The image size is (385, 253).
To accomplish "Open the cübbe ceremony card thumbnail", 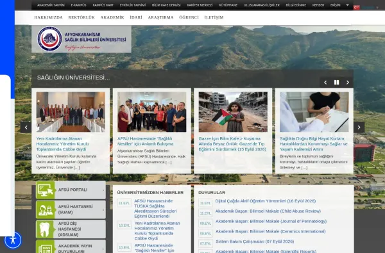I will click(71, 112).
